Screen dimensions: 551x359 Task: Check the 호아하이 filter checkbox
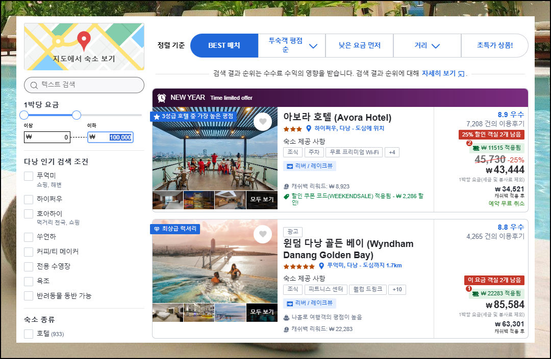pyautogui.click(x=29, y=214)
